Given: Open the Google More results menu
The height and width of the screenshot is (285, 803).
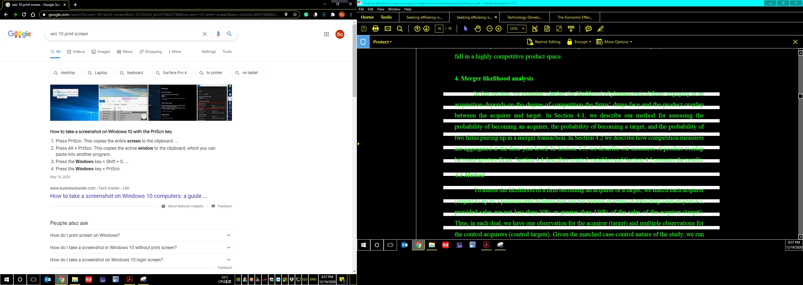Looking at the screenshot, I should tap(175, 52).
